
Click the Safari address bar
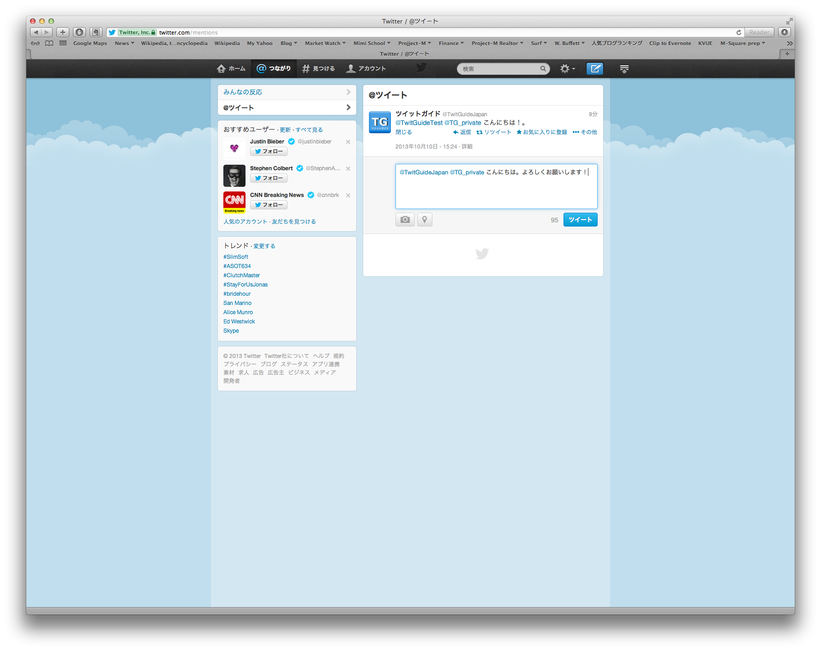pos(425,32)
